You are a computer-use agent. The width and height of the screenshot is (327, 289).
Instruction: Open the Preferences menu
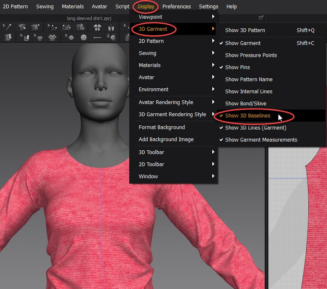(x=177, y=7)
